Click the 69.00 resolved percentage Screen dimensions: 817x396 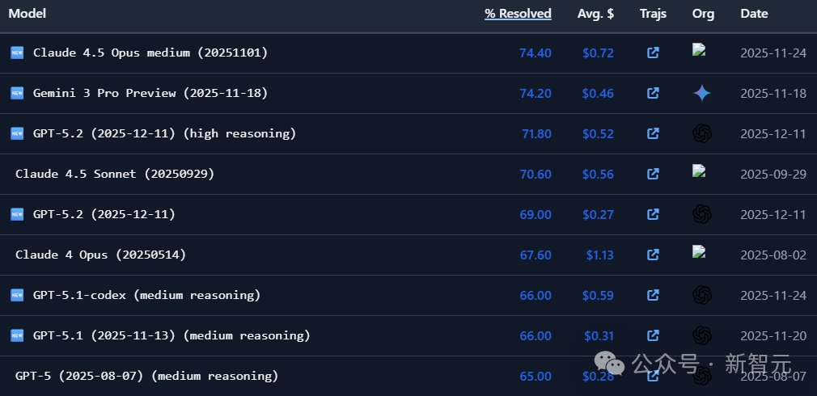click(535, 214)
